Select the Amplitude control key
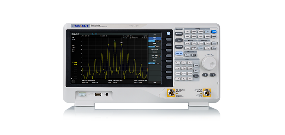Viewport: 285px width, 135px height. [x=179, y=46]
